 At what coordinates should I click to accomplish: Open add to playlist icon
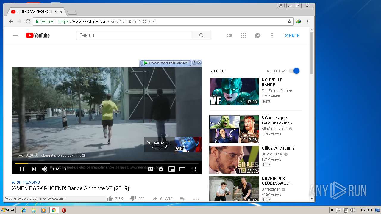coord(182,199)
